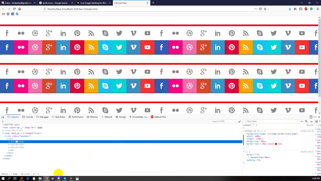The image size is (321, 181).
Task: Add a new CSS rule
Action: click(302, 121)
